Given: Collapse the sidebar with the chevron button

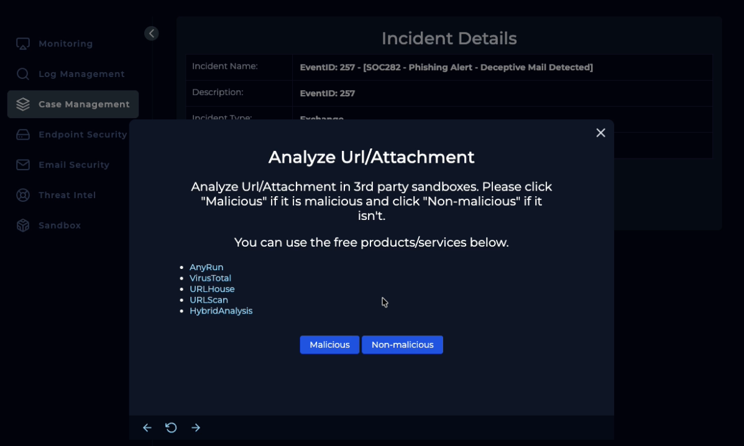Looking at the screenshot, I should tap(152, 34).
